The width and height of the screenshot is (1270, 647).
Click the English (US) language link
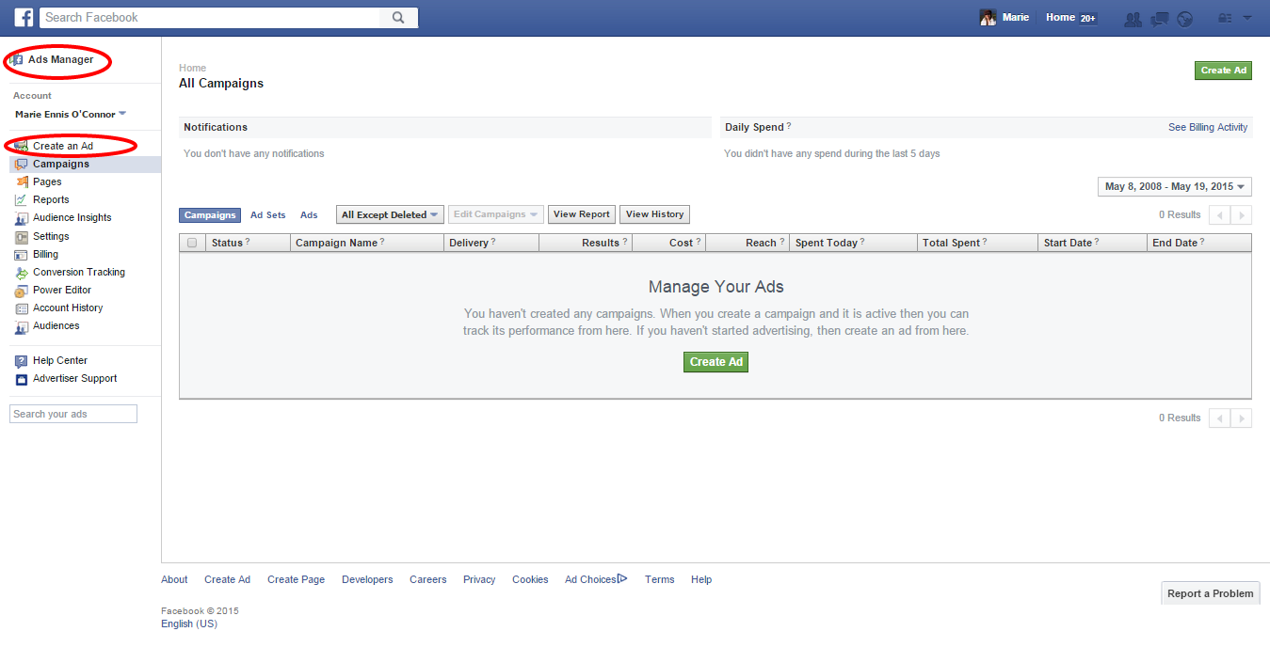tap(189, 623)
